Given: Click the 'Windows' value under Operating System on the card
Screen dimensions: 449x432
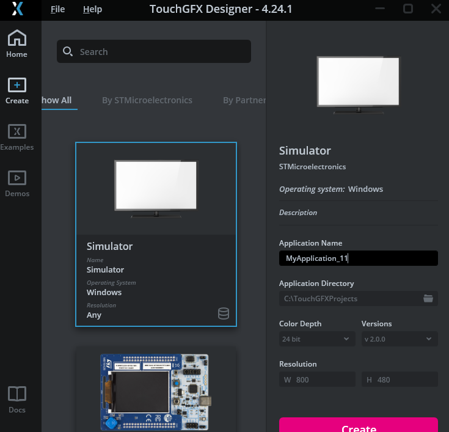Looking at the screenshot, I should pos(104,292).
